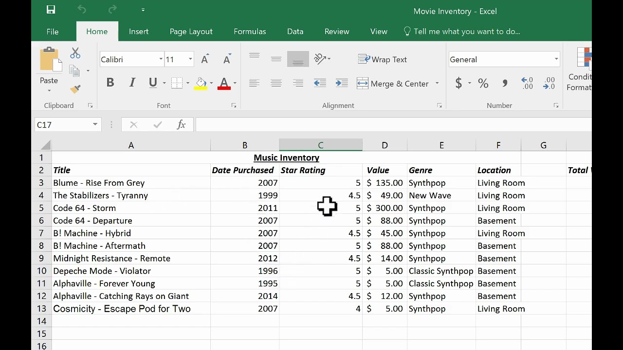This screenshot has width=623, height=350.
Task: Click Decrease Decimal icon
Action: [550, 83]
